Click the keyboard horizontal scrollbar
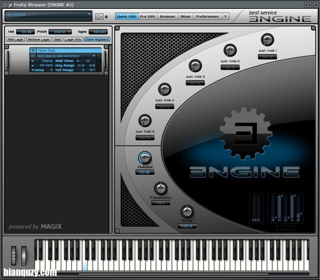Screen dimensions: 320x280 tap(174, 274)
